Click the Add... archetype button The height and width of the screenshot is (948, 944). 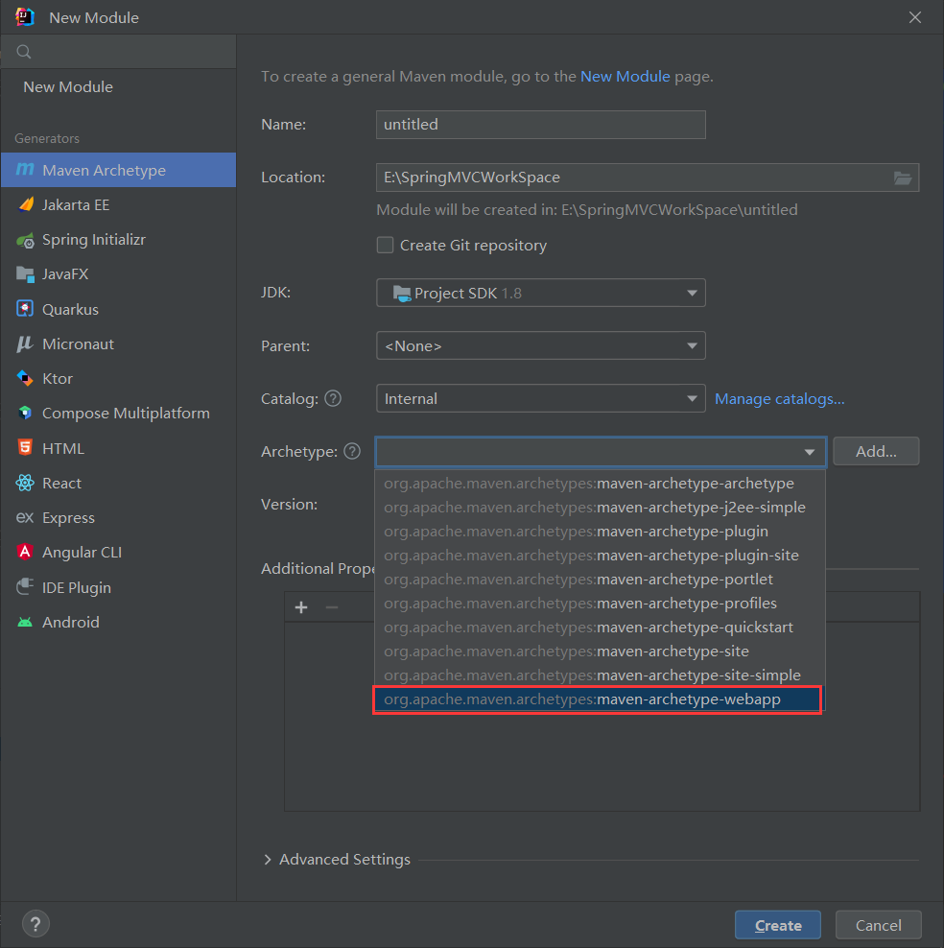pos(876,451)
